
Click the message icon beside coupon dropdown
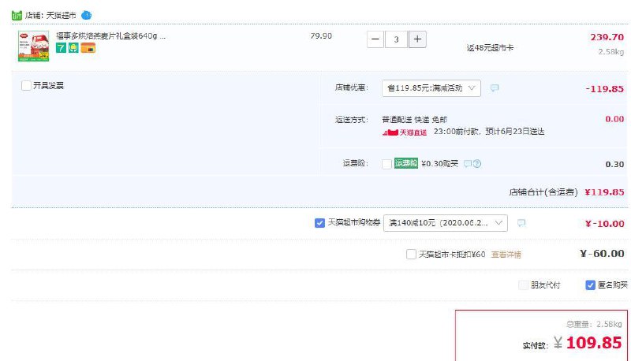(521, 223)
